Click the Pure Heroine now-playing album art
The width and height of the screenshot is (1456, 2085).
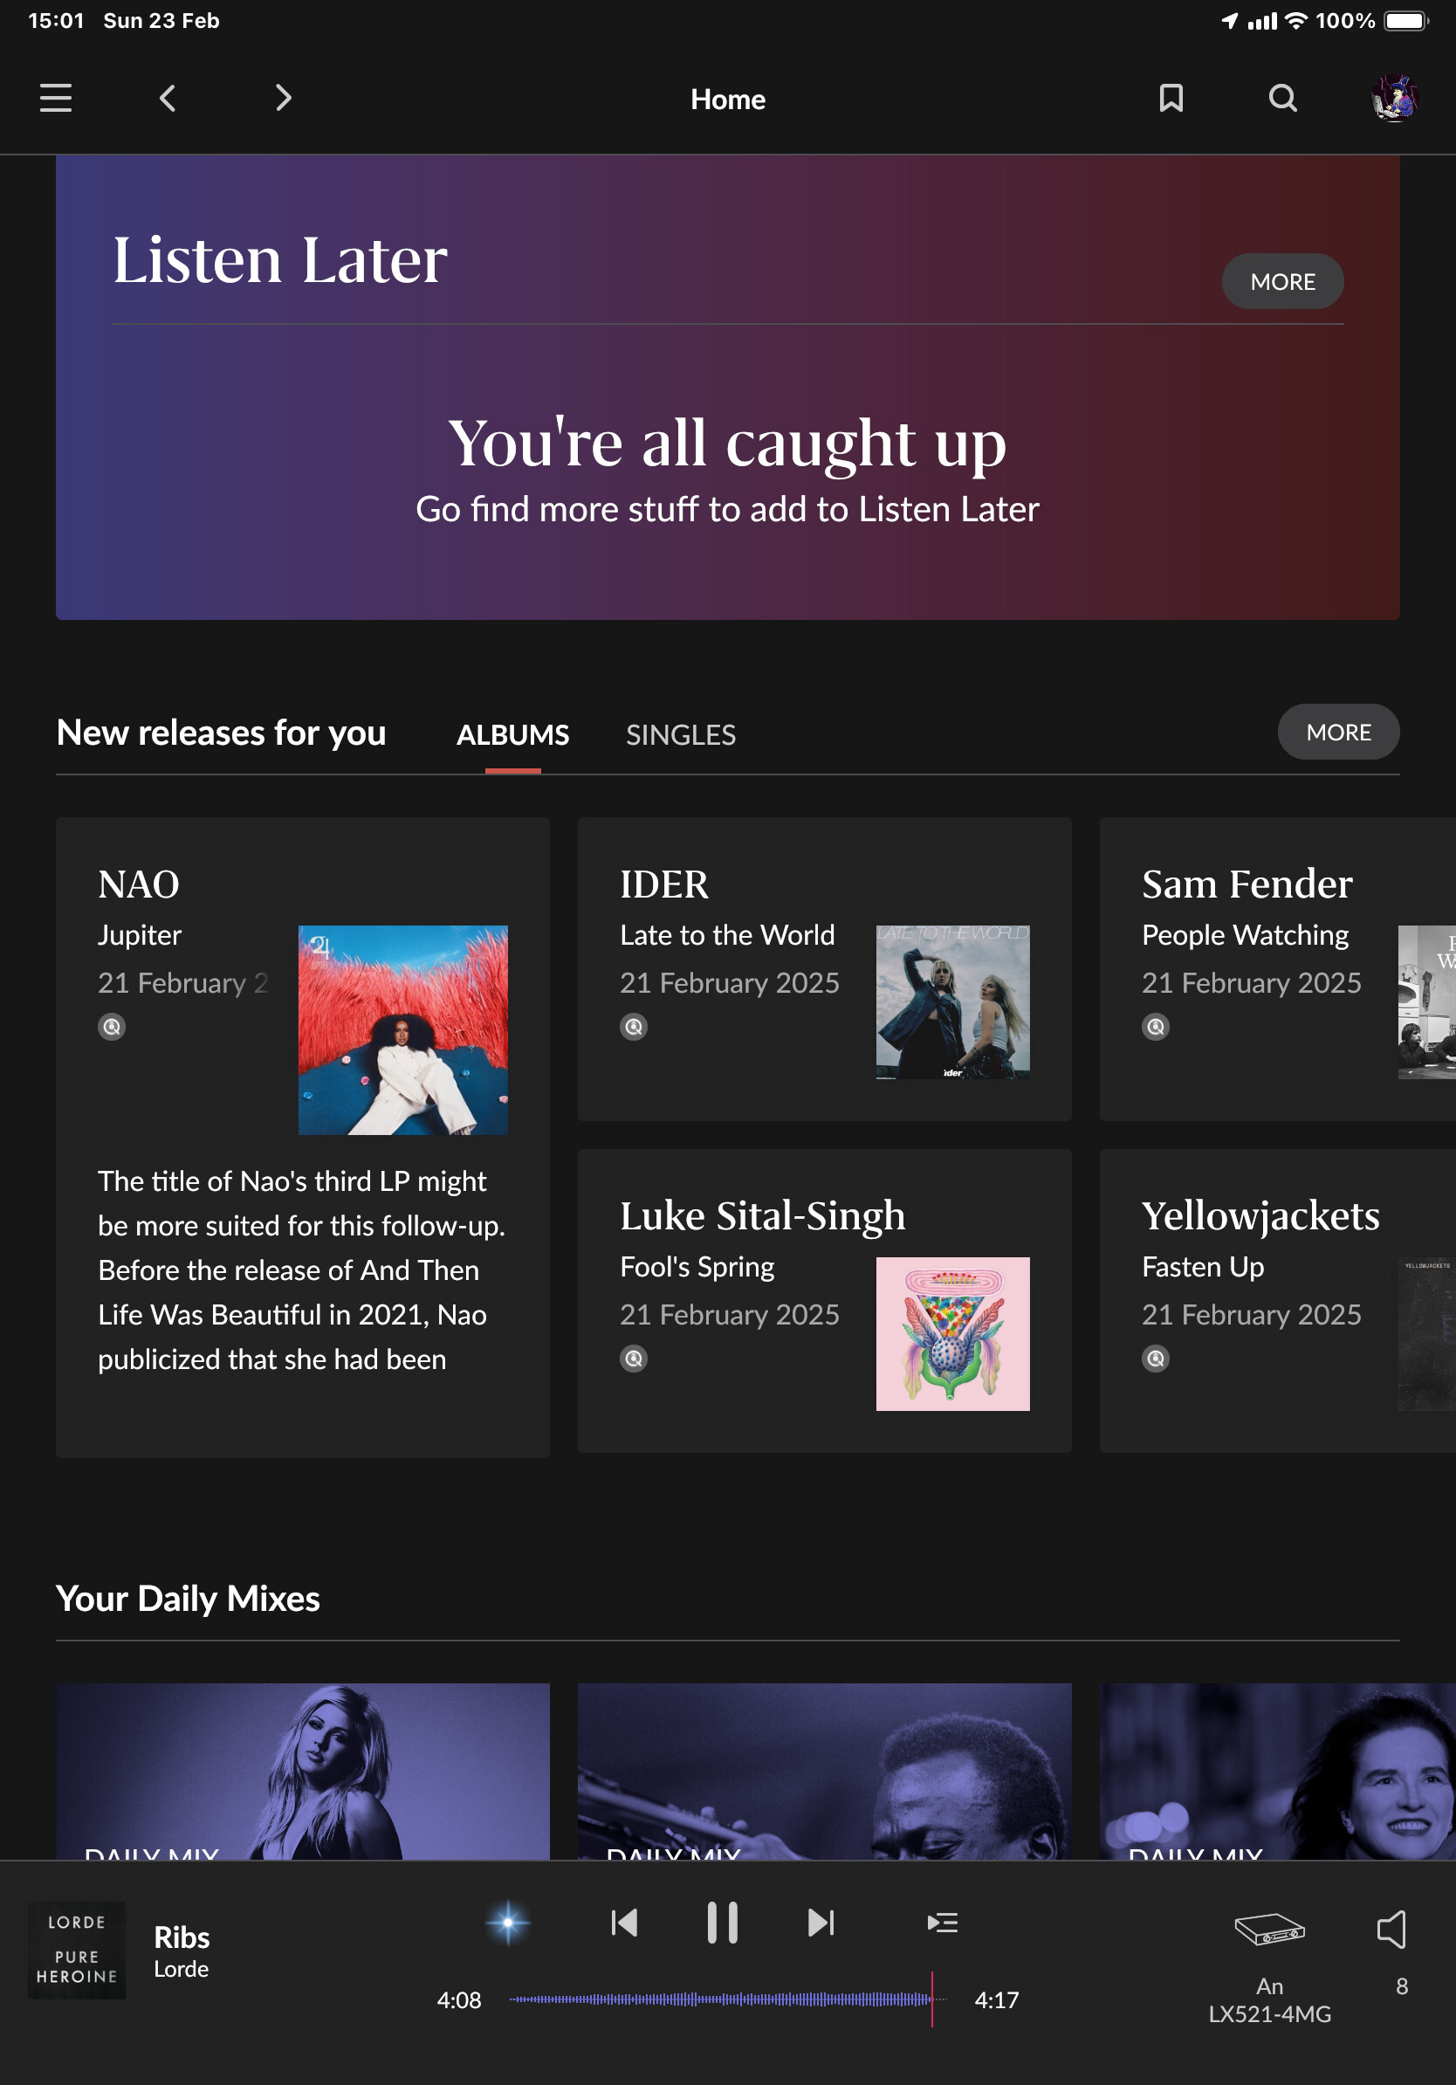coord(77,1950)
